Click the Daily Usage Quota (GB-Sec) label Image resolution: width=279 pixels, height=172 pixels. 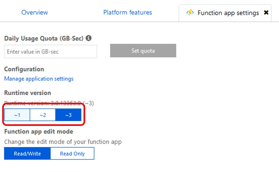pyautogui.click(x=44, y=38)
